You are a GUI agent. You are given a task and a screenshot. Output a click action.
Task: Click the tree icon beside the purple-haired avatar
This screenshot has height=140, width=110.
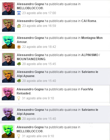(19, 119)
